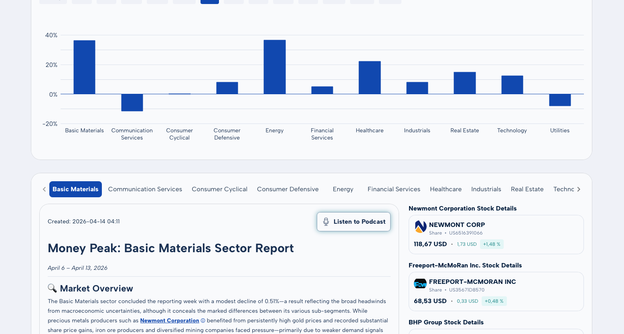Image resolution: width=624 pixels, height=334 pixels.
Task: Click the Basic Materials bar in the chart
Action: click(84, 66)
